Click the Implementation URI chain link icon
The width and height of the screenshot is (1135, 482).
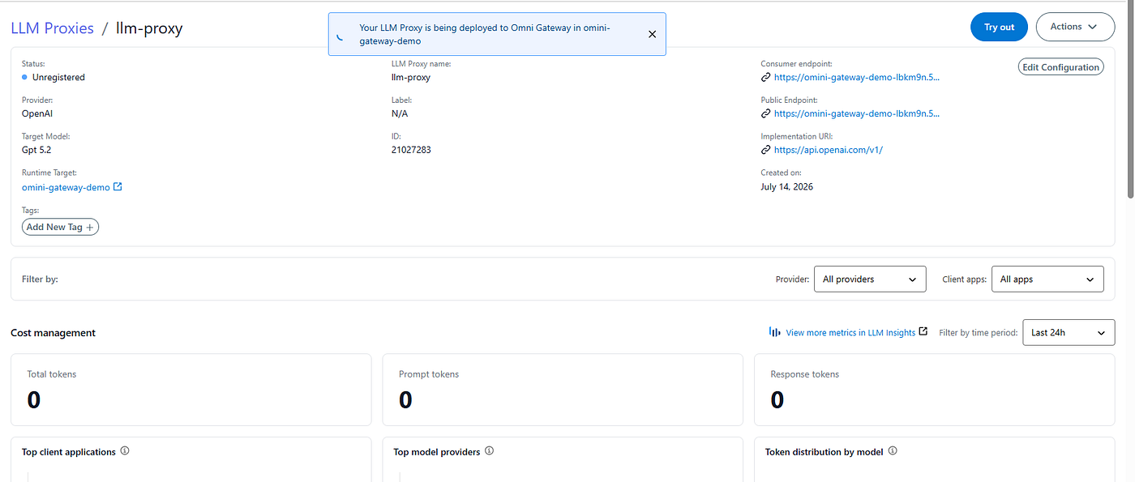click(x=765, y=151)
